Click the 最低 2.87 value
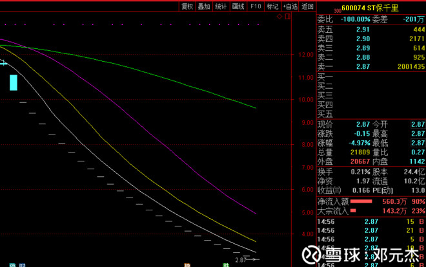Viewport: 426px width, 267px height. click(418, 143)
